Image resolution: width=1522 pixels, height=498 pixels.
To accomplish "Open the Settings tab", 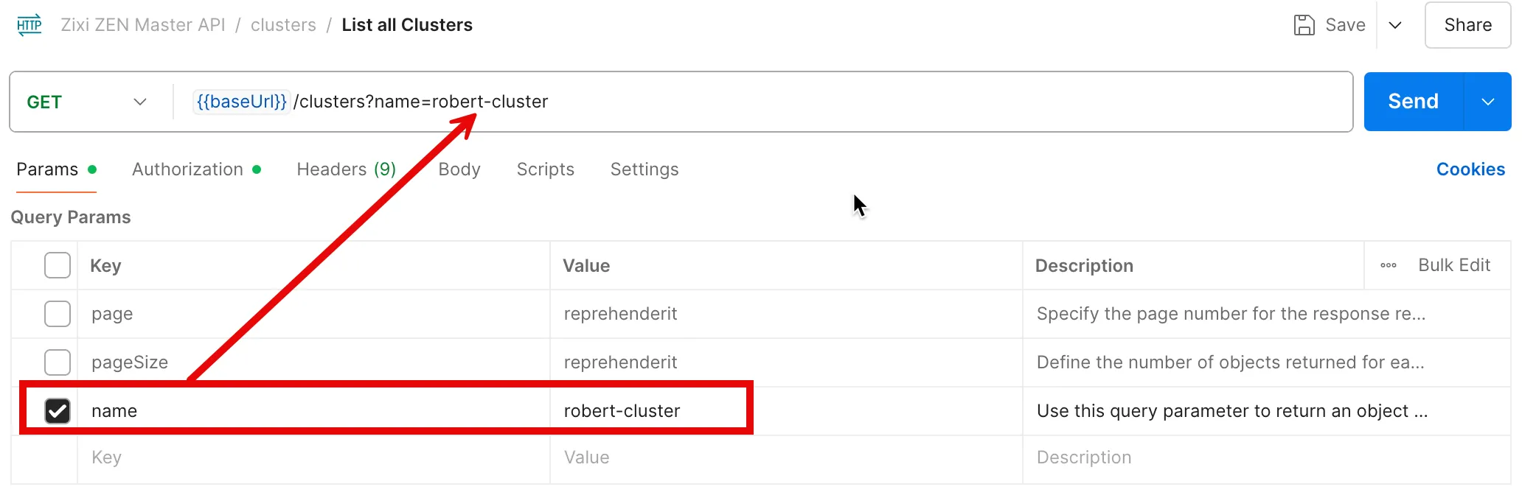I will click(644, 169).
